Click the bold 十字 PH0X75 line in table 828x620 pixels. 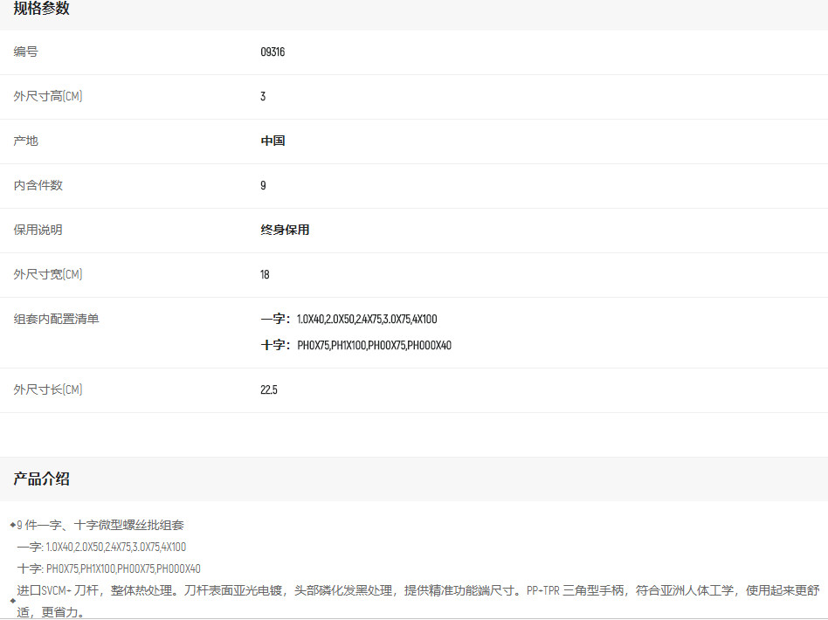[x=355, y=346]
